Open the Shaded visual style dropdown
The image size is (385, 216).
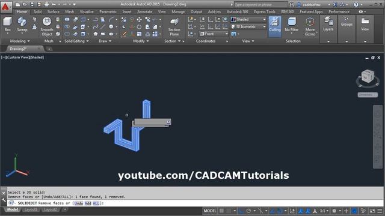(248, 19)
